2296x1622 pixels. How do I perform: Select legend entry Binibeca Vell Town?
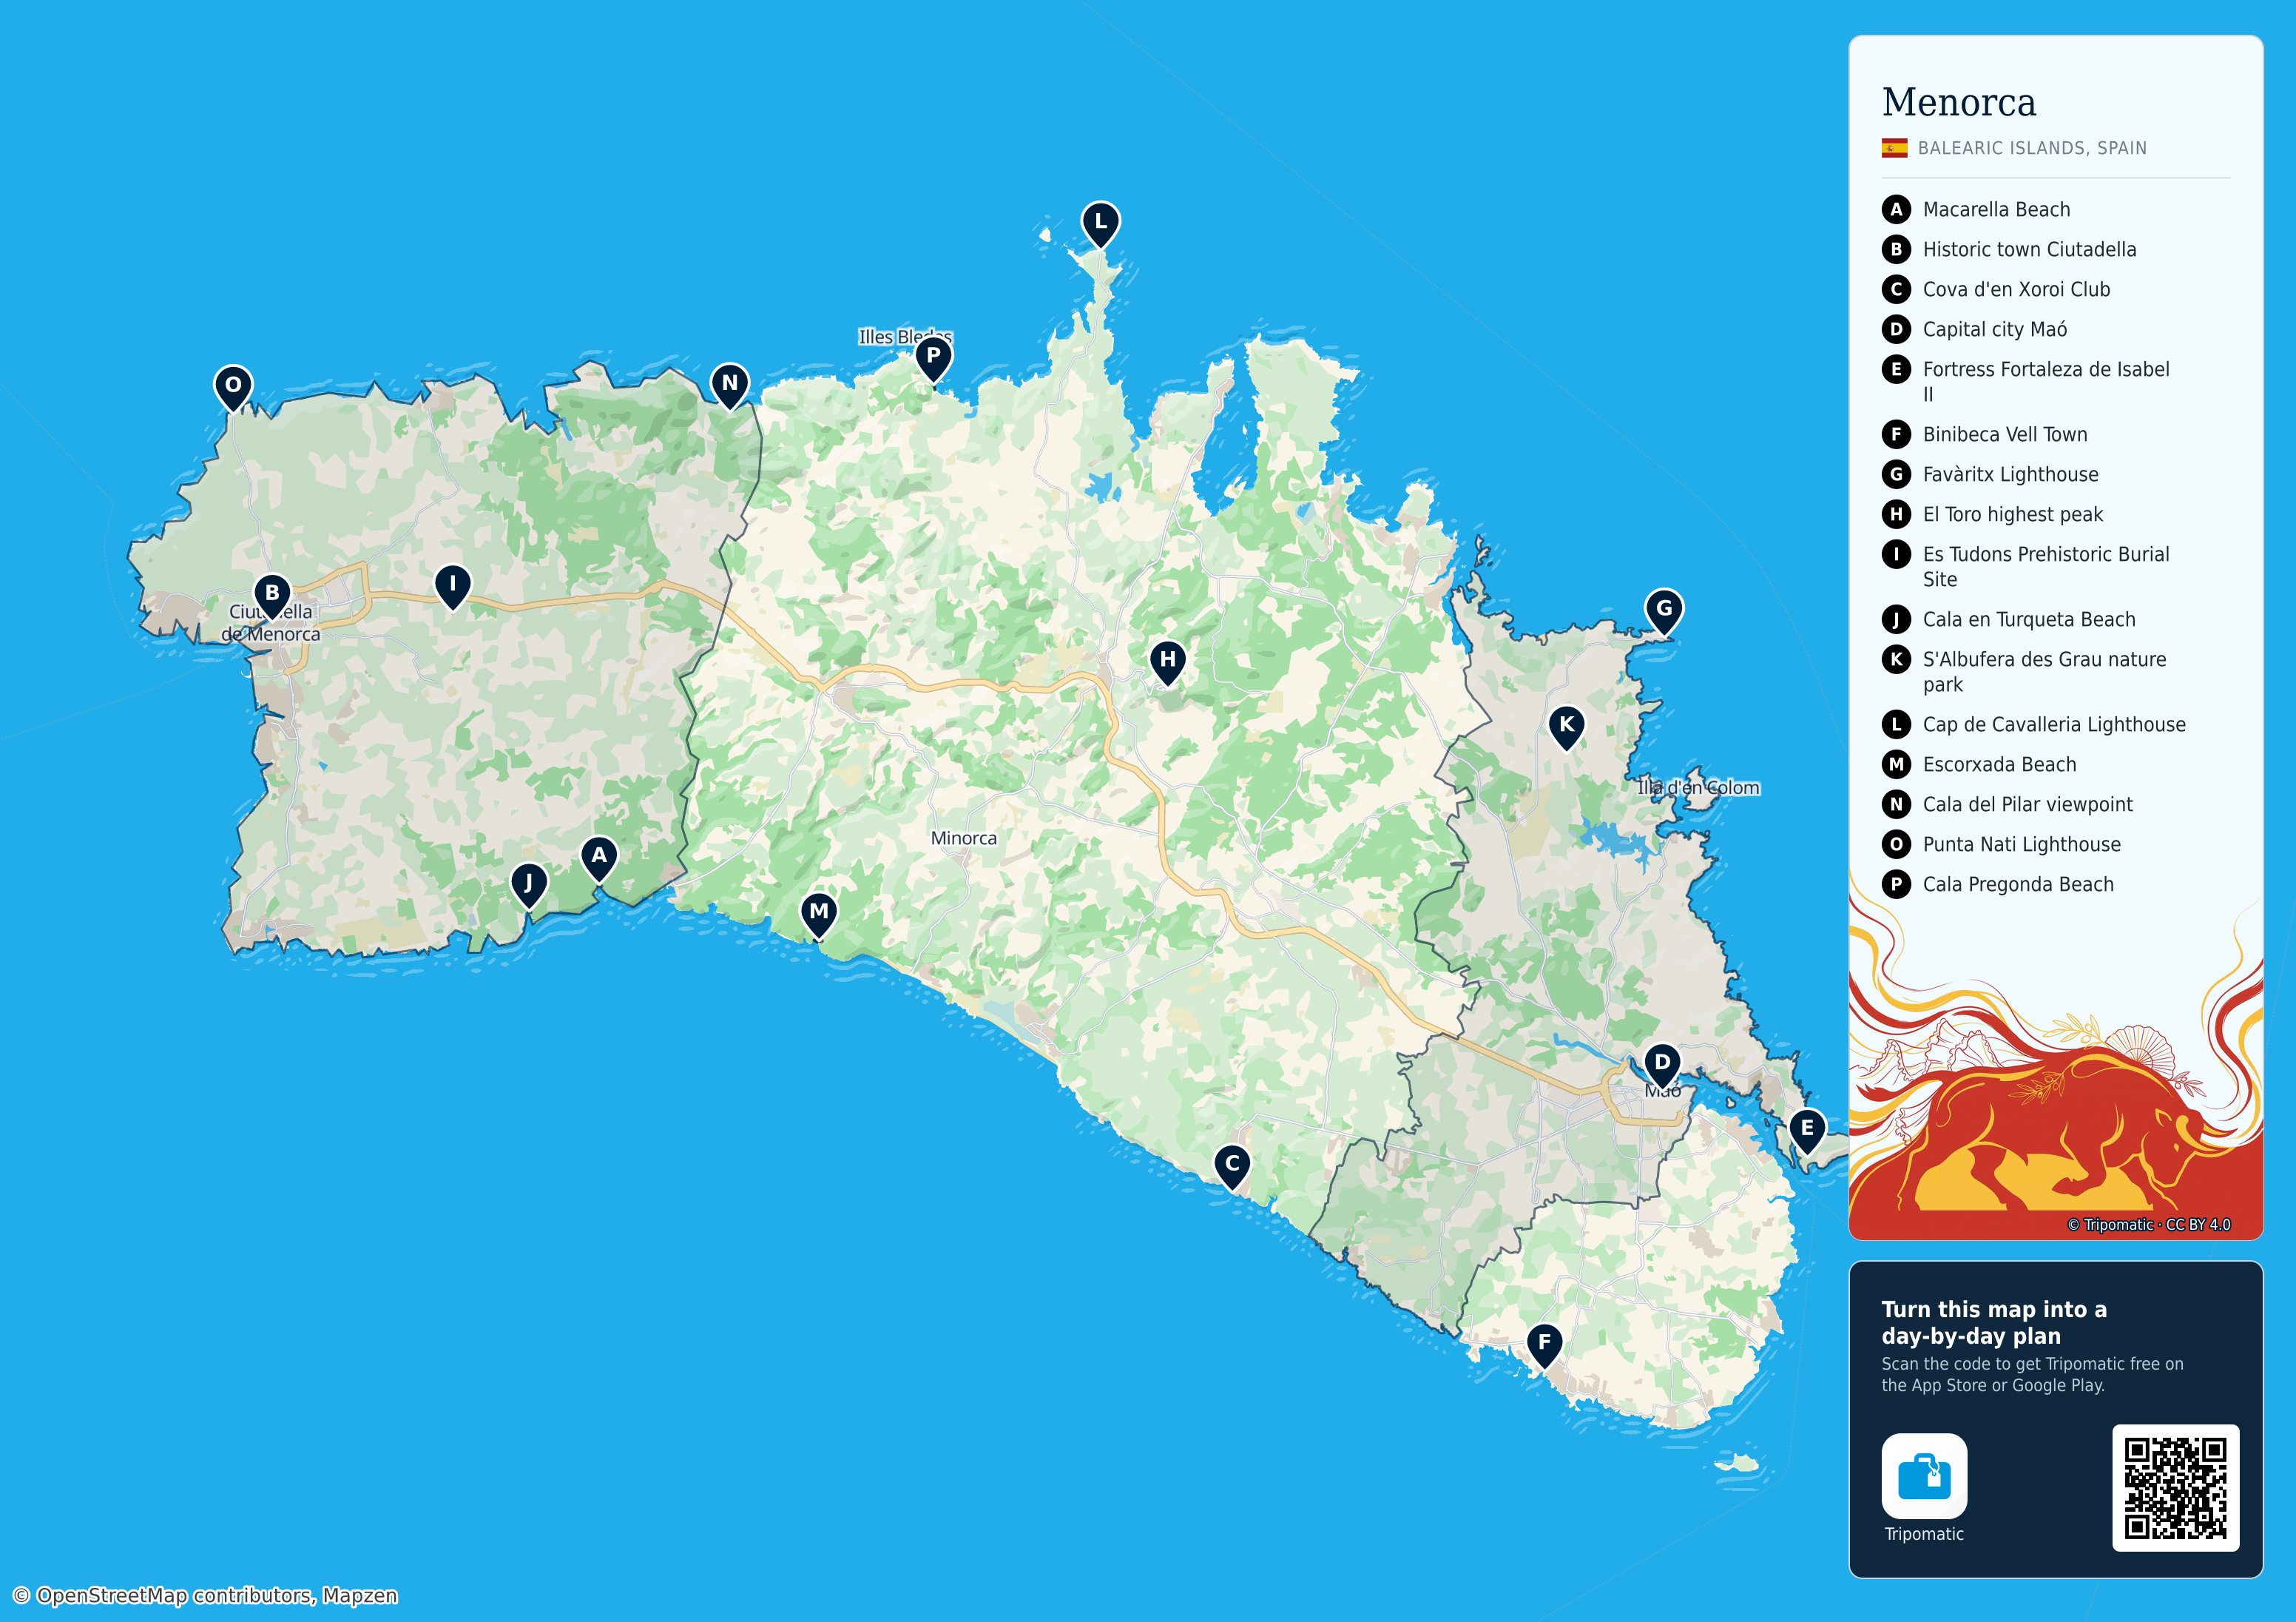pos(1985,434)
